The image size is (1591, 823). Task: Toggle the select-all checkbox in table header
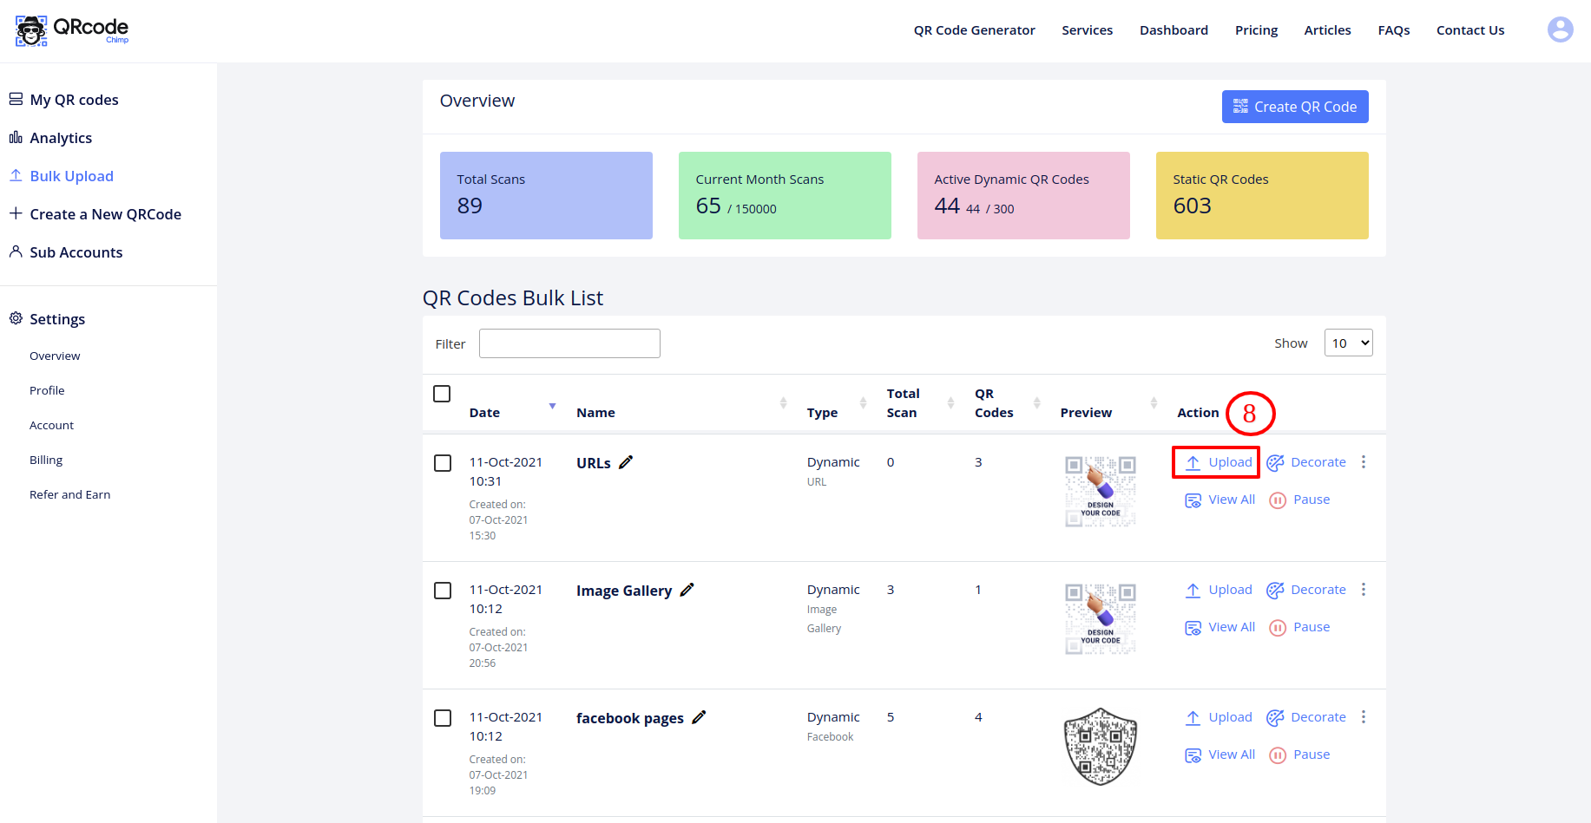[442, 394]
